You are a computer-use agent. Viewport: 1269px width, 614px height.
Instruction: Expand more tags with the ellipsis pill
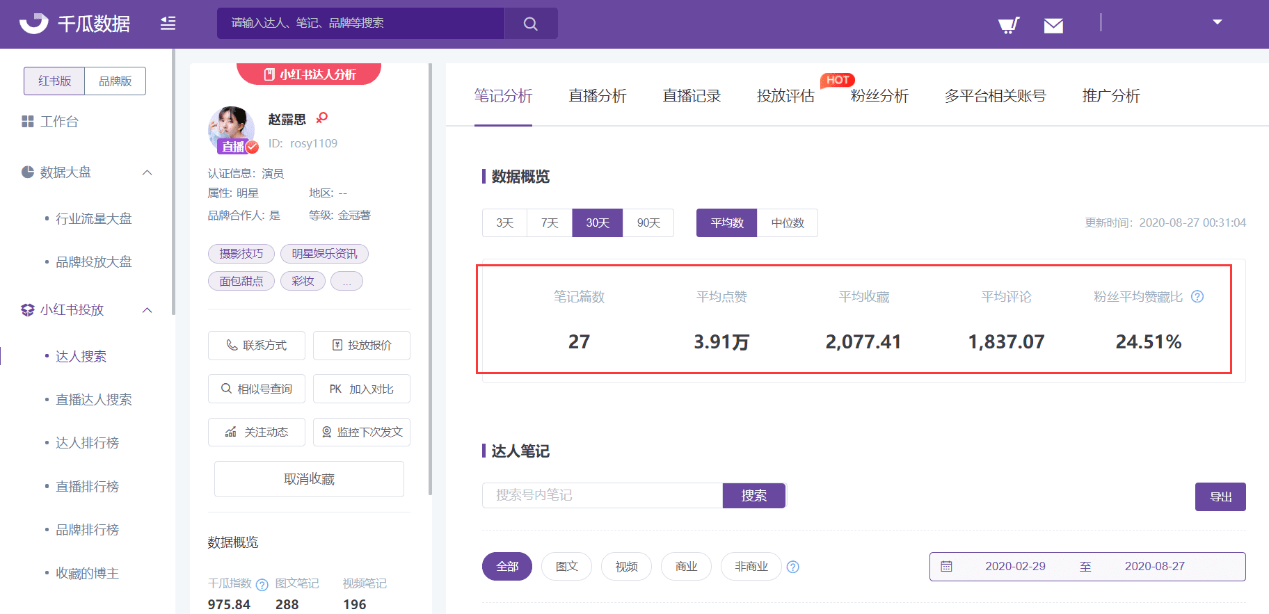[346, 281]
